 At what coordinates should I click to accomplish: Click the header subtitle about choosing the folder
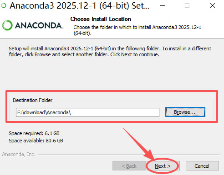[x=137, y=30]
